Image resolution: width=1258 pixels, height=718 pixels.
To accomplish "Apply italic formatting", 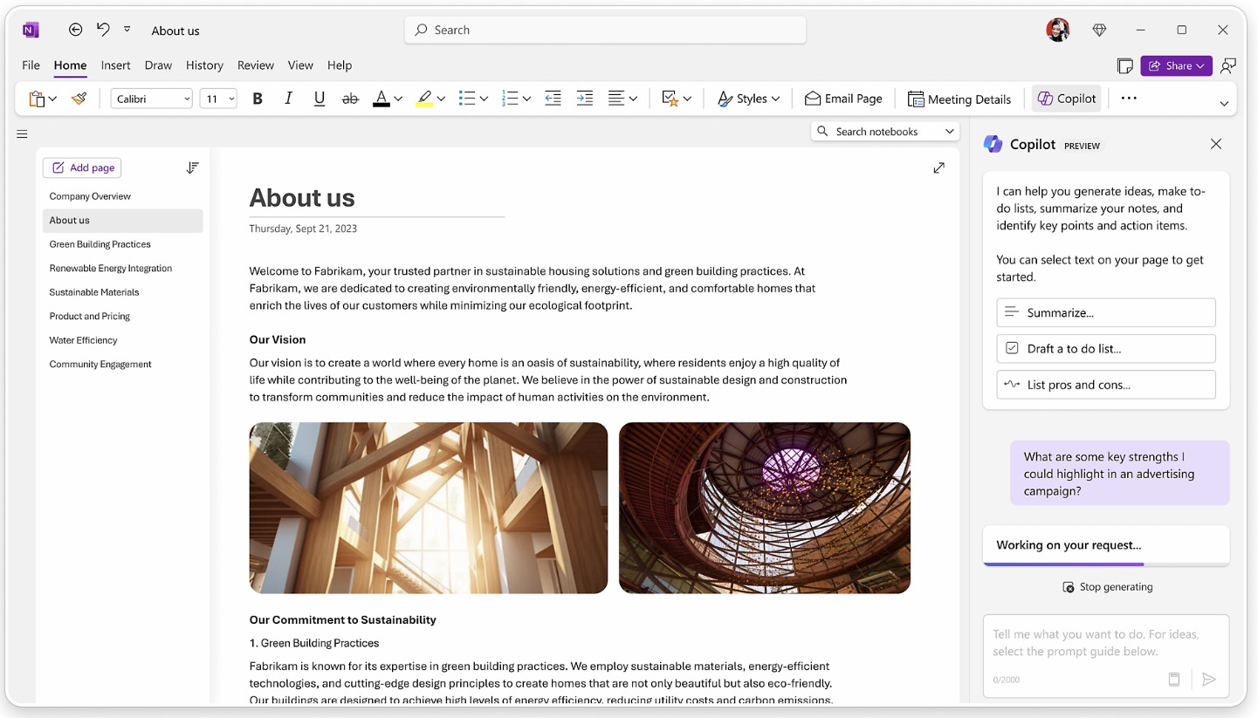I will tap(288, 98).
